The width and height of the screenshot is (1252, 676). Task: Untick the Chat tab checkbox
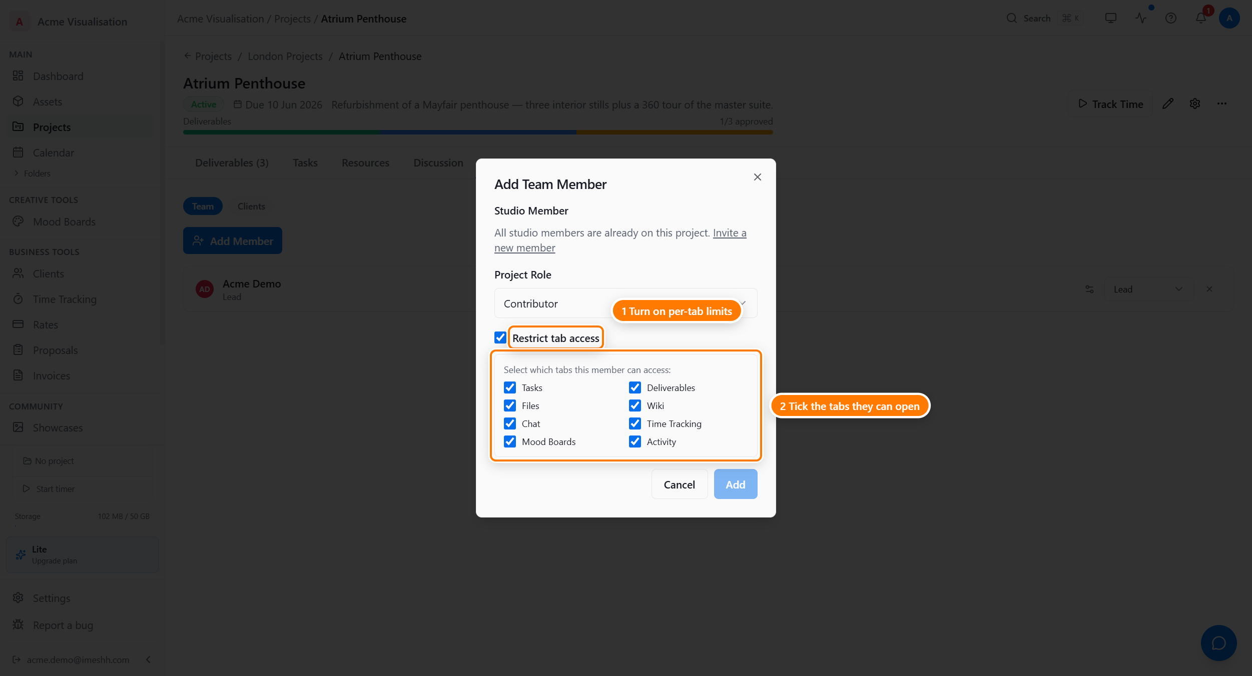[x=510, y=423]
